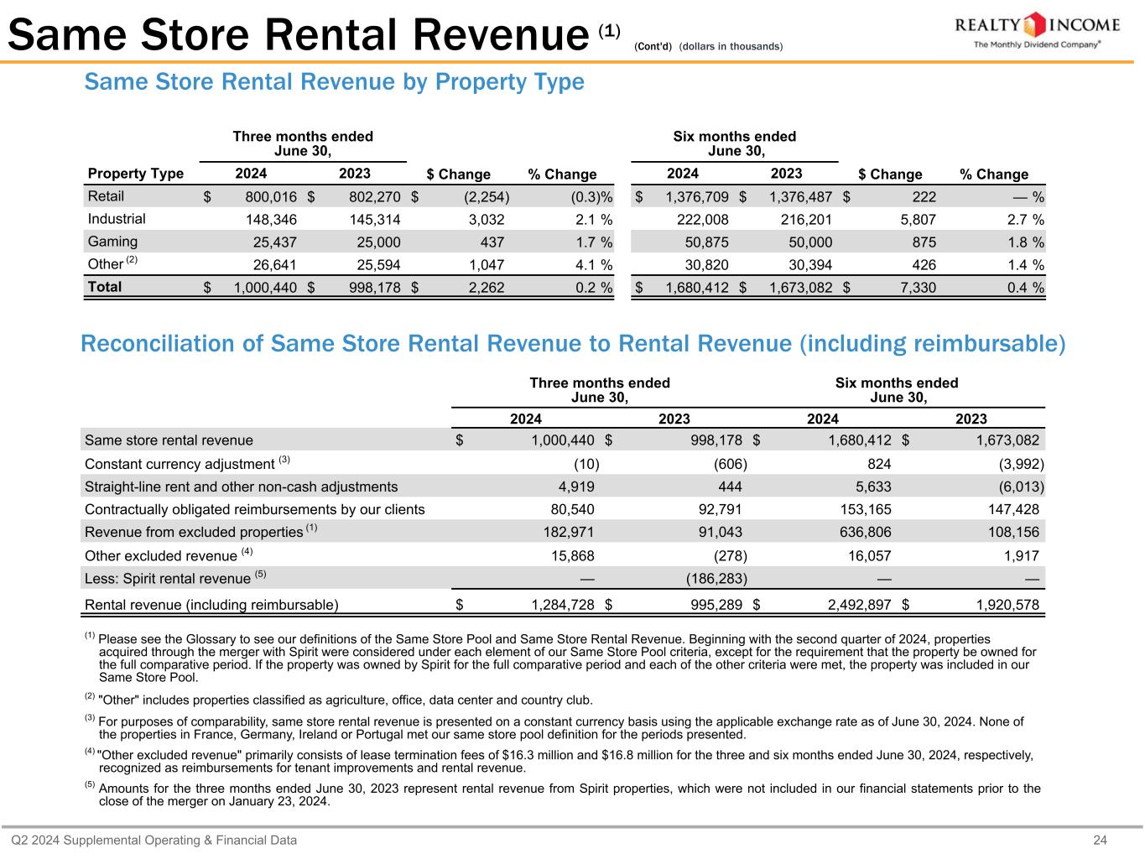Select "Constant currency adjustment" row label
The height and width of the screenshot is (859, 1145).
[180, 464]
